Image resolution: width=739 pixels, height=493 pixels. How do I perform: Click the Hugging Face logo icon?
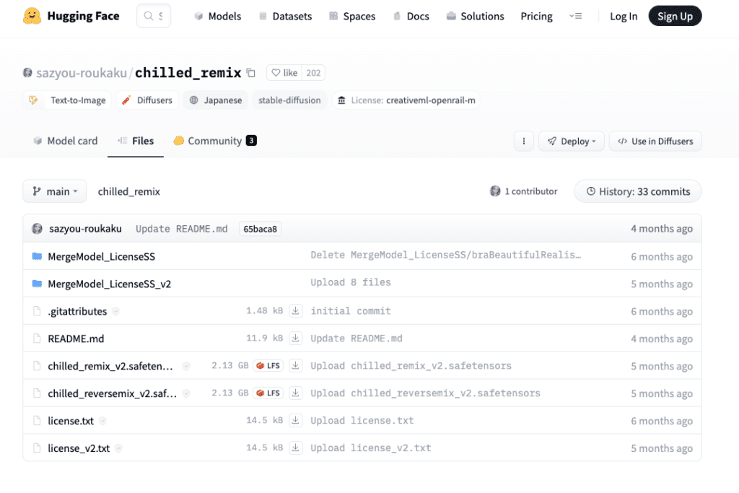(x=32, y=16)
